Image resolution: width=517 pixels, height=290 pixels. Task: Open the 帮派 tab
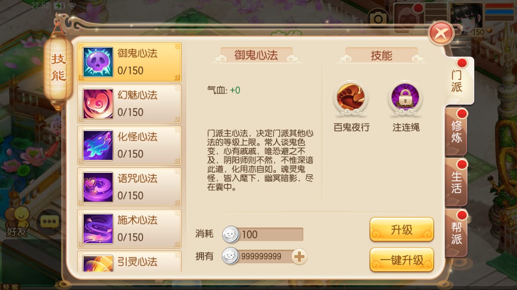(456, 233)
